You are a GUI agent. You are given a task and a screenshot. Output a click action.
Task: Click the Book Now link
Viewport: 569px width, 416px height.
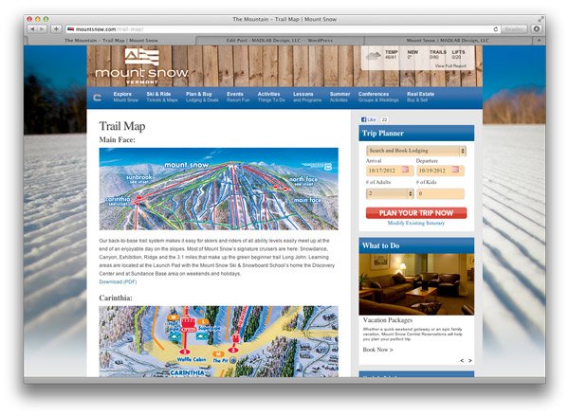pyautogui.click(x=377, y=350)
